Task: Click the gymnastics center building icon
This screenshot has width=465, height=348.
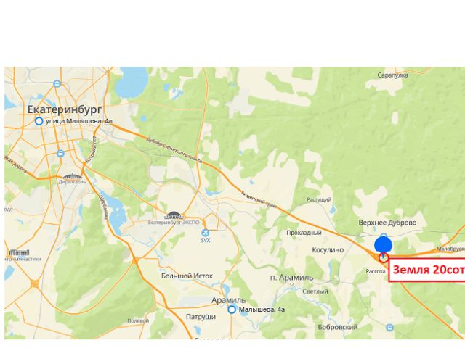Action: pos(19,253)
